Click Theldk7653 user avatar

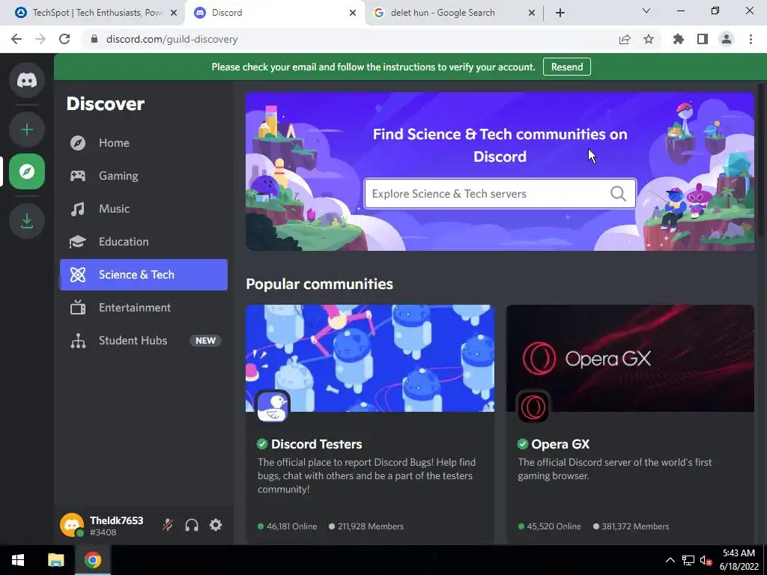(72, 525)
